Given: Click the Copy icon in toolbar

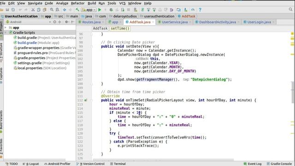Looking at the screenshot, I should (39, 10).
